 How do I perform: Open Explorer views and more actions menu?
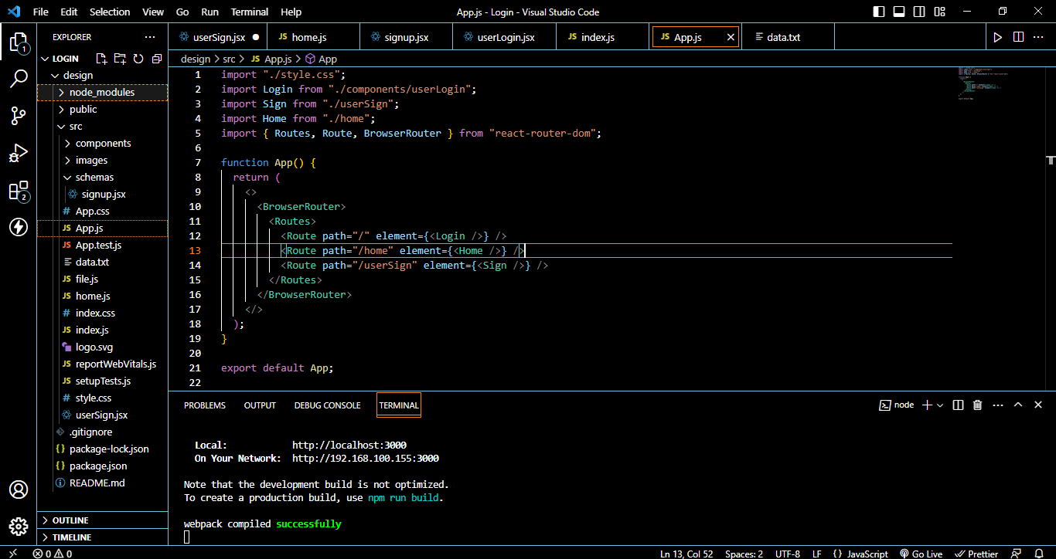150,37
